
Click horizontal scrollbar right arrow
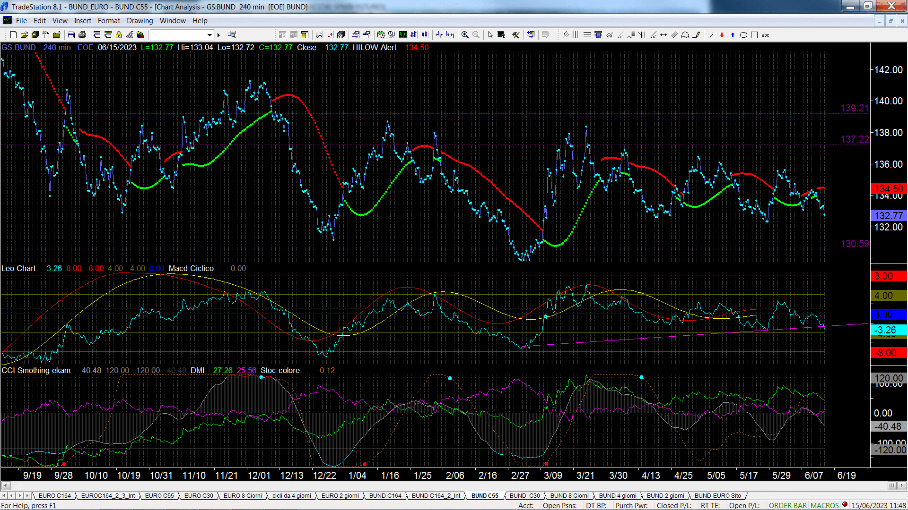(902, 485)
